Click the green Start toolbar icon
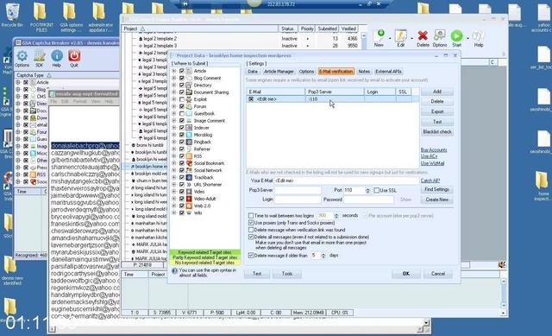This screenshot has height=336, width=552. (x=456, y=36)
